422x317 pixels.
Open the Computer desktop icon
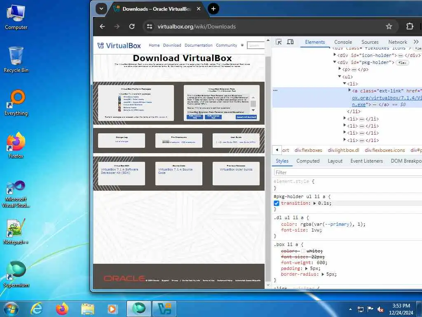pos(16,17)
